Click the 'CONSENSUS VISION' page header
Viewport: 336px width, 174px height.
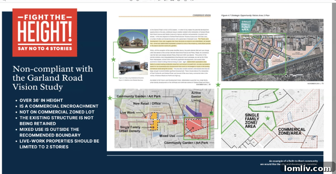tap(201, 15)
